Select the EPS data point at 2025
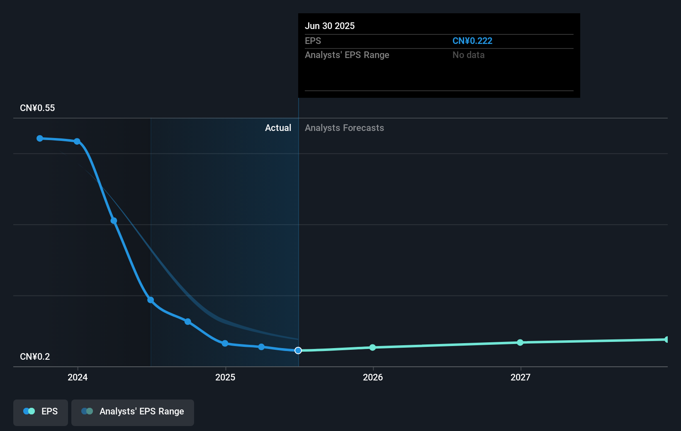The height and width of the screenshot is (431, 681). coord(225,343)
